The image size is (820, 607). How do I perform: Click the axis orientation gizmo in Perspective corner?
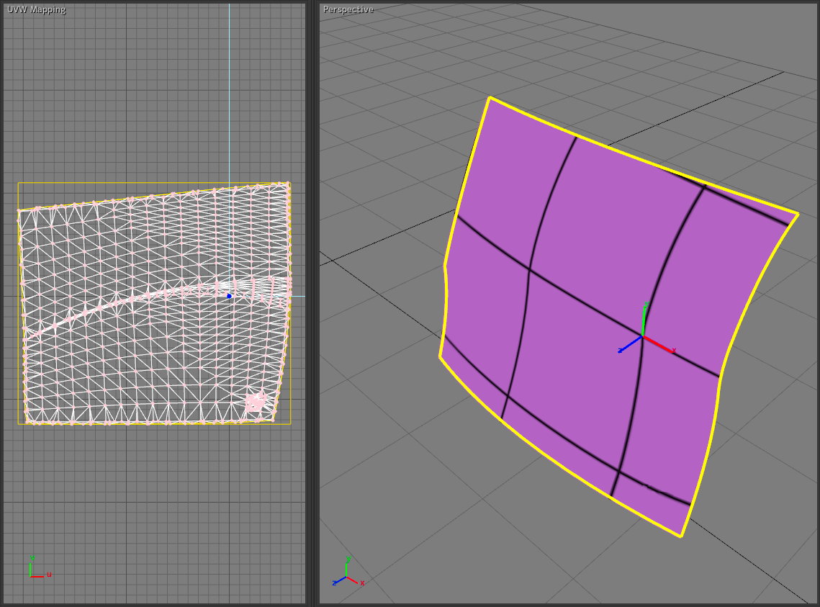pos(346,576)
